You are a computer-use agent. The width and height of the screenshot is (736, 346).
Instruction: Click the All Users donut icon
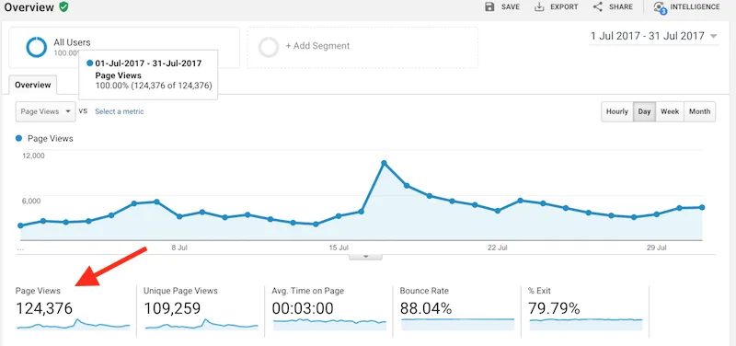tap(36, 48)
